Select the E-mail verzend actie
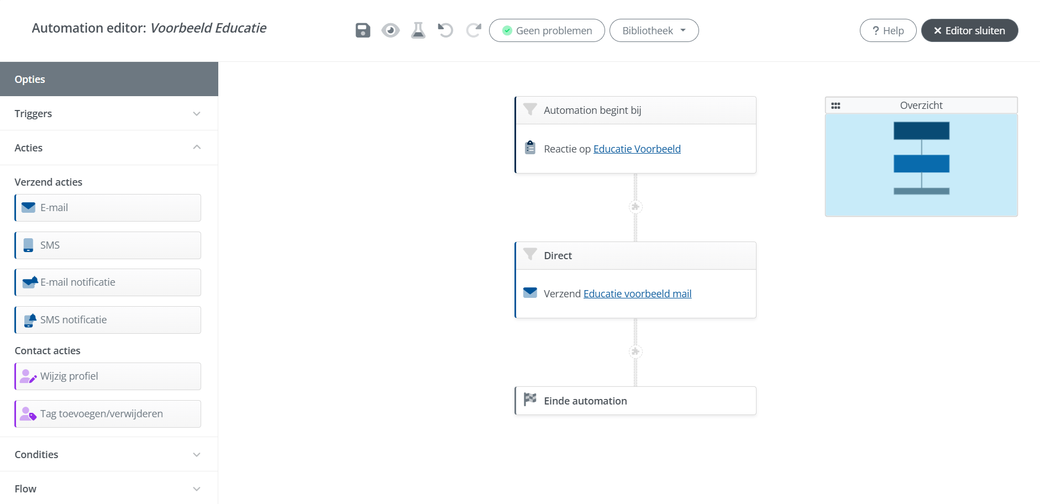This screenshot has height=504, width=1040. click(x=107, y=208)
